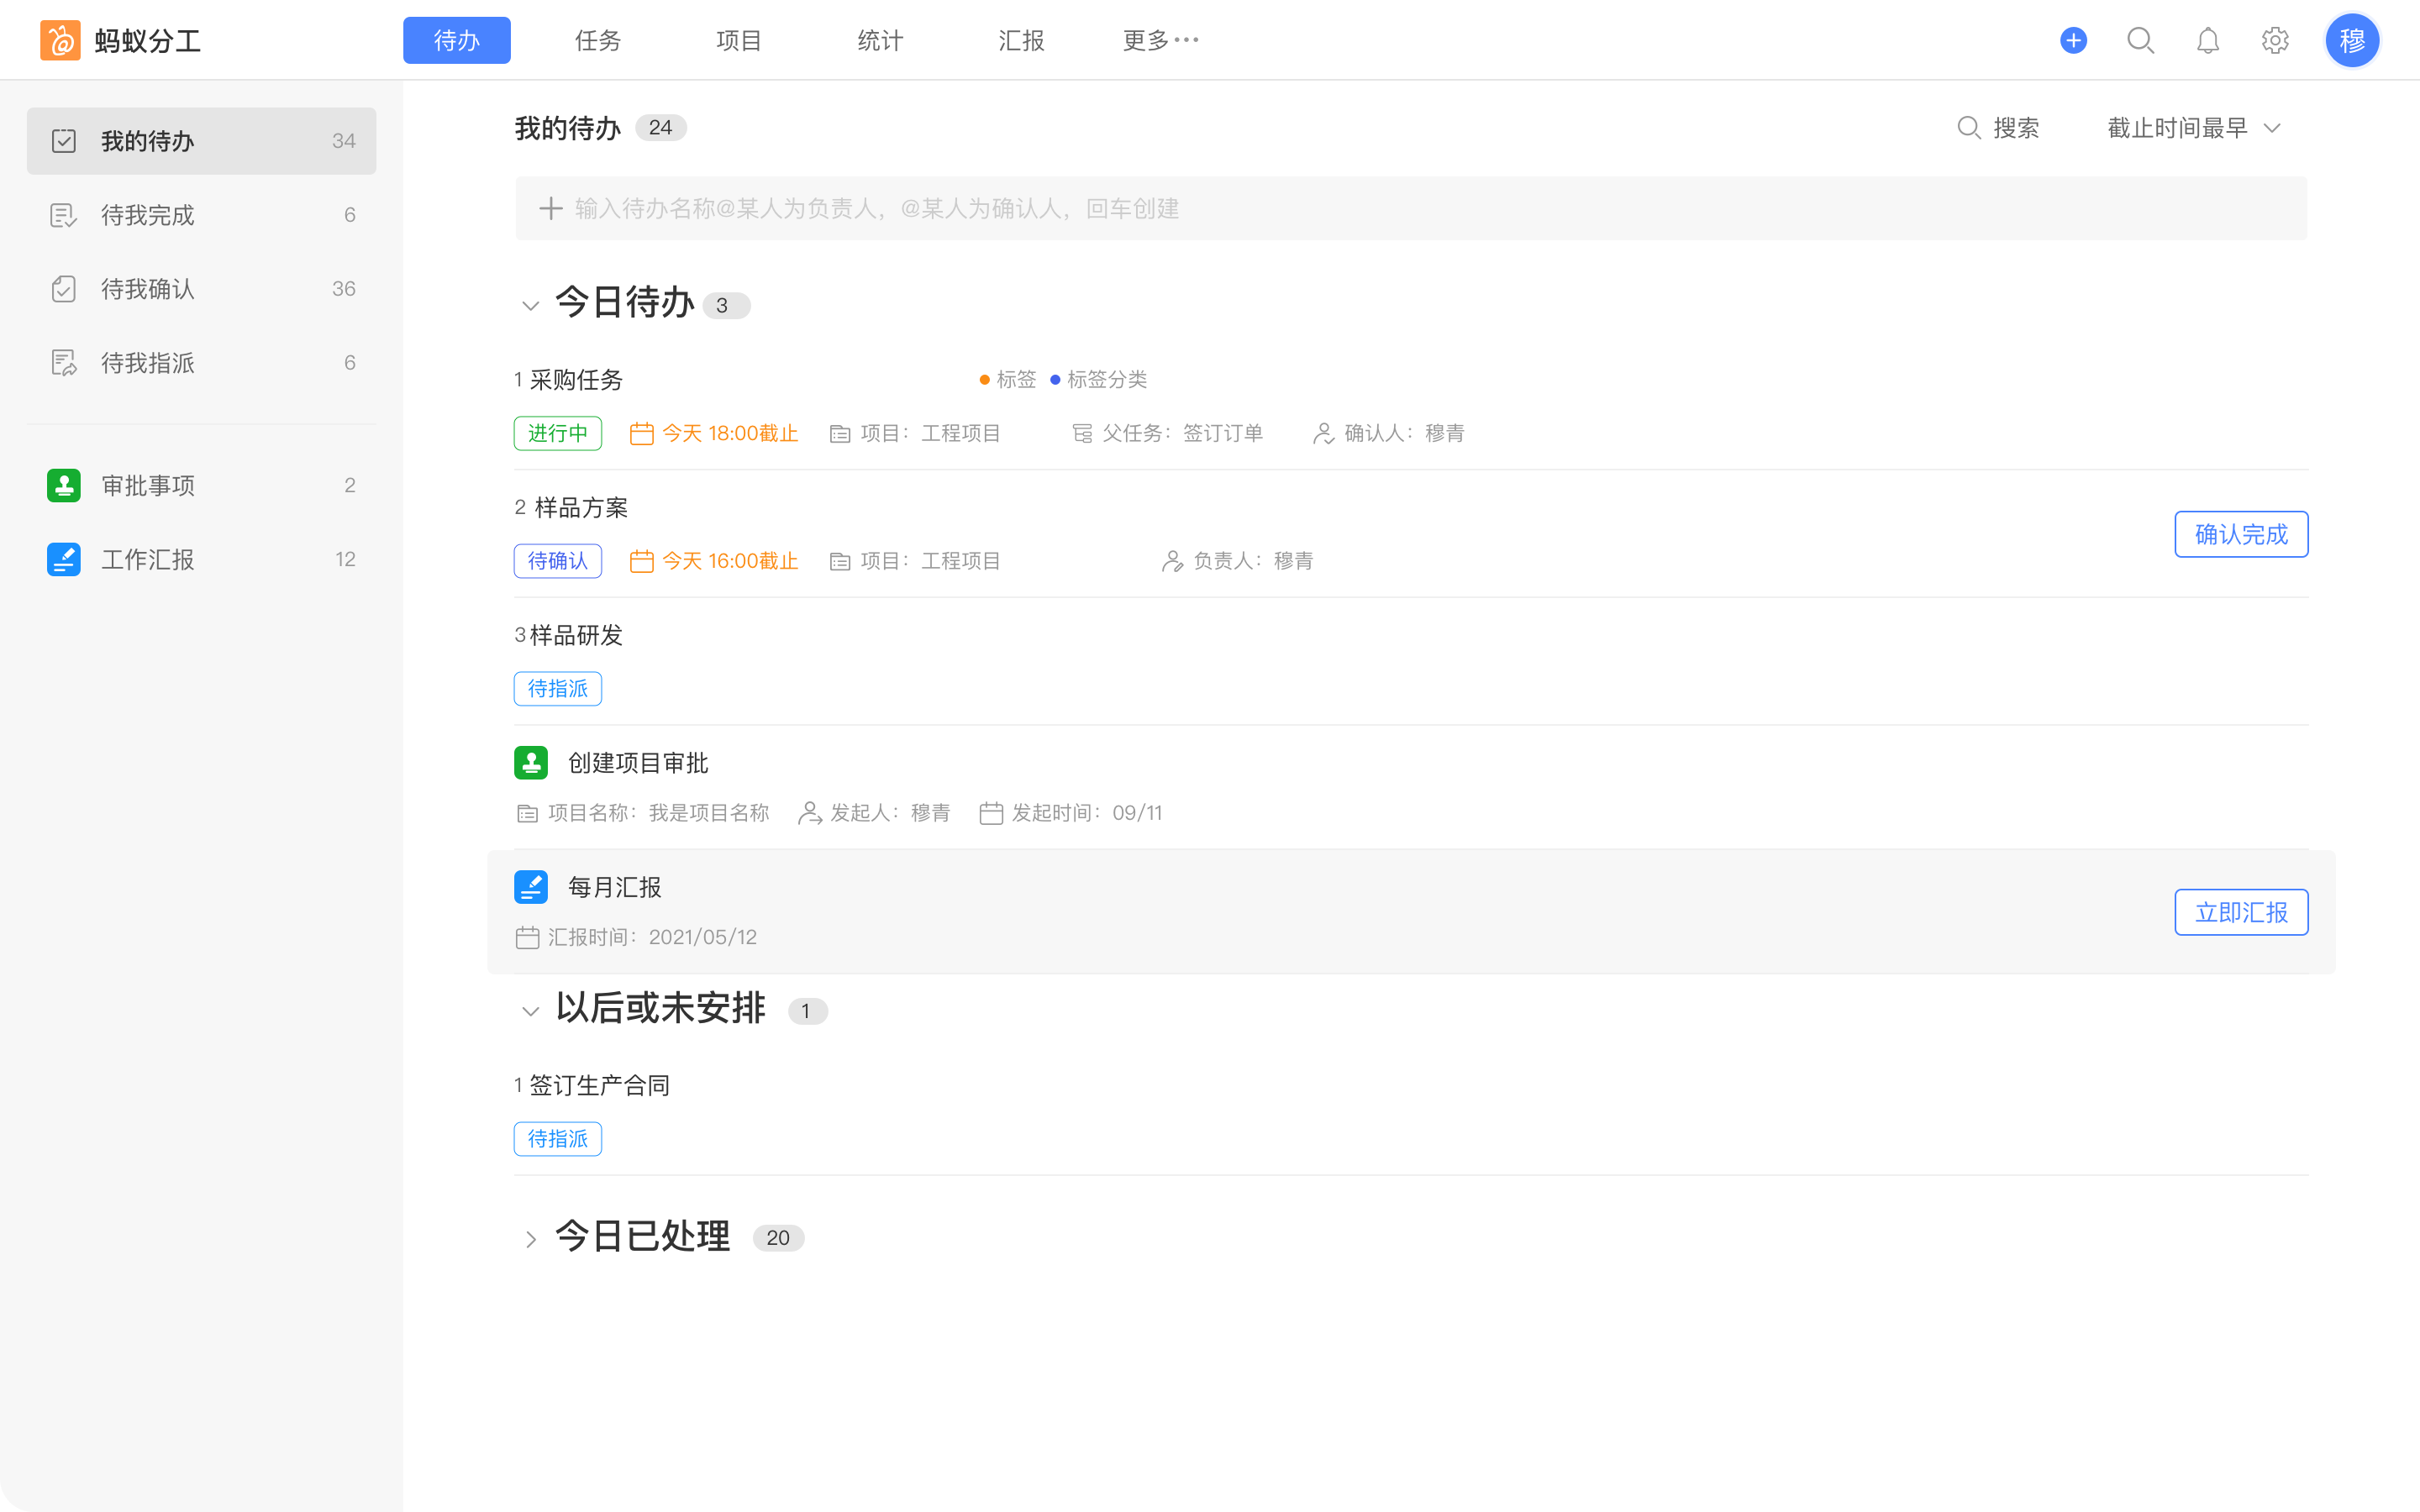2420x1512 pixels.
Task: Click 立即汇报 button
Action: click(x=2241, y=912)
